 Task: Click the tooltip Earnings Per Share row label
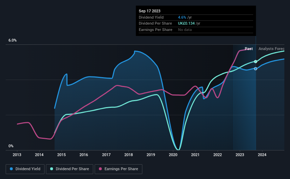tap(155, 30)
